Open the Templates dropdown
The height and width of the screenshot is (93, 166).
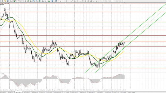[56, 1]
